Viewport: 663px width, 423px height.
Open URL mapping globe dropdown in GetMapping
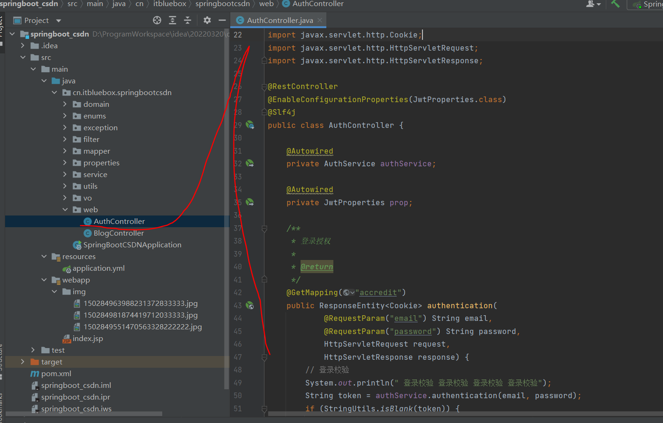point(349,292)
